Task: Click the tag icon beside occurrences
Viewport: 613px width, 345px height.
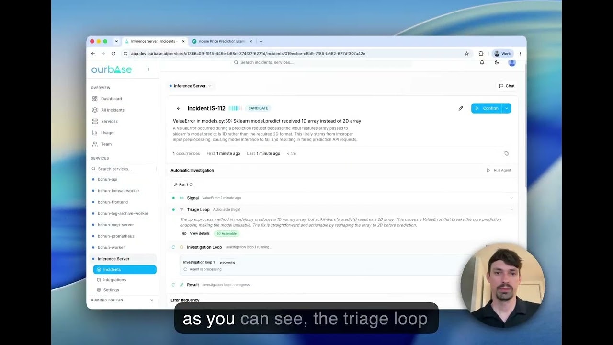Action: [507, 153]
